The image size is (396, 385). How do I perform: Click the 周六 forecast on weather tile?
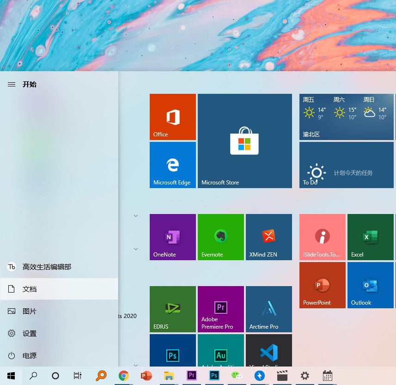point(345,108)
